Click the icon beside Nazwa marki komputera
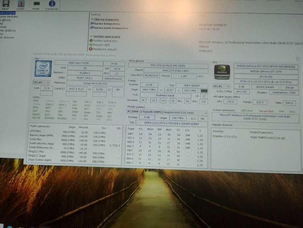The image size is (303, 228). (x=92, y=28)
